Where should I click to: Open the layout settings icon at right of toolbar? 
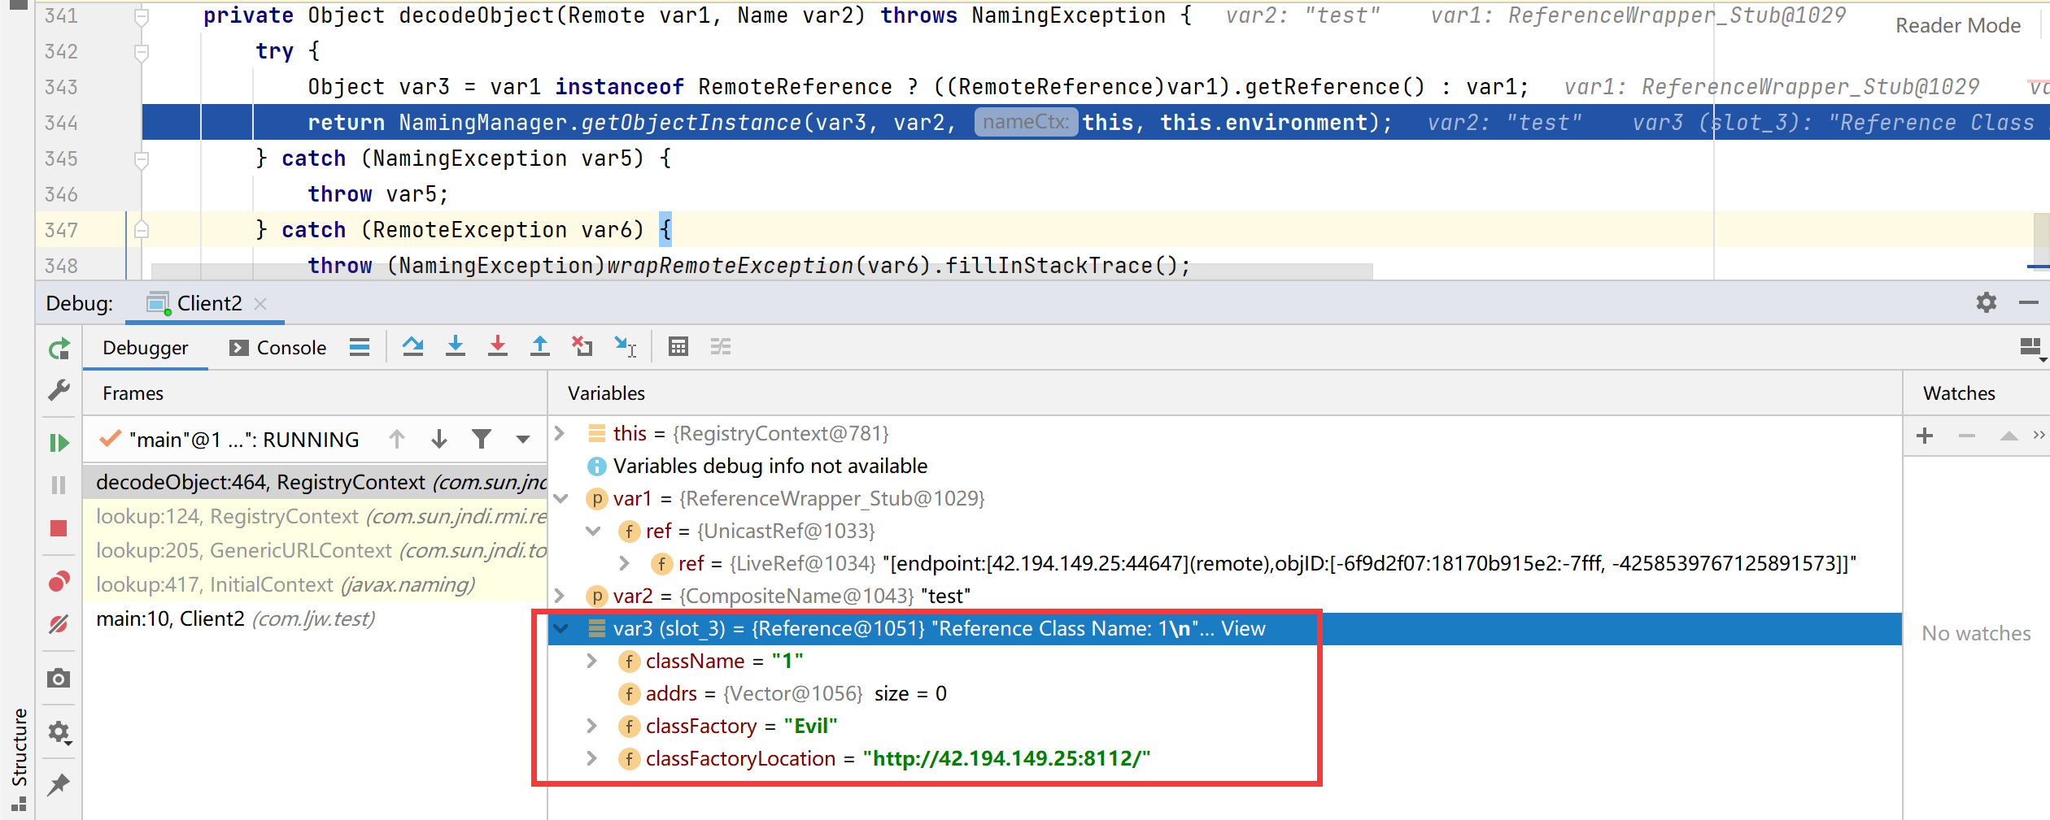click(x=2031, y=349)
